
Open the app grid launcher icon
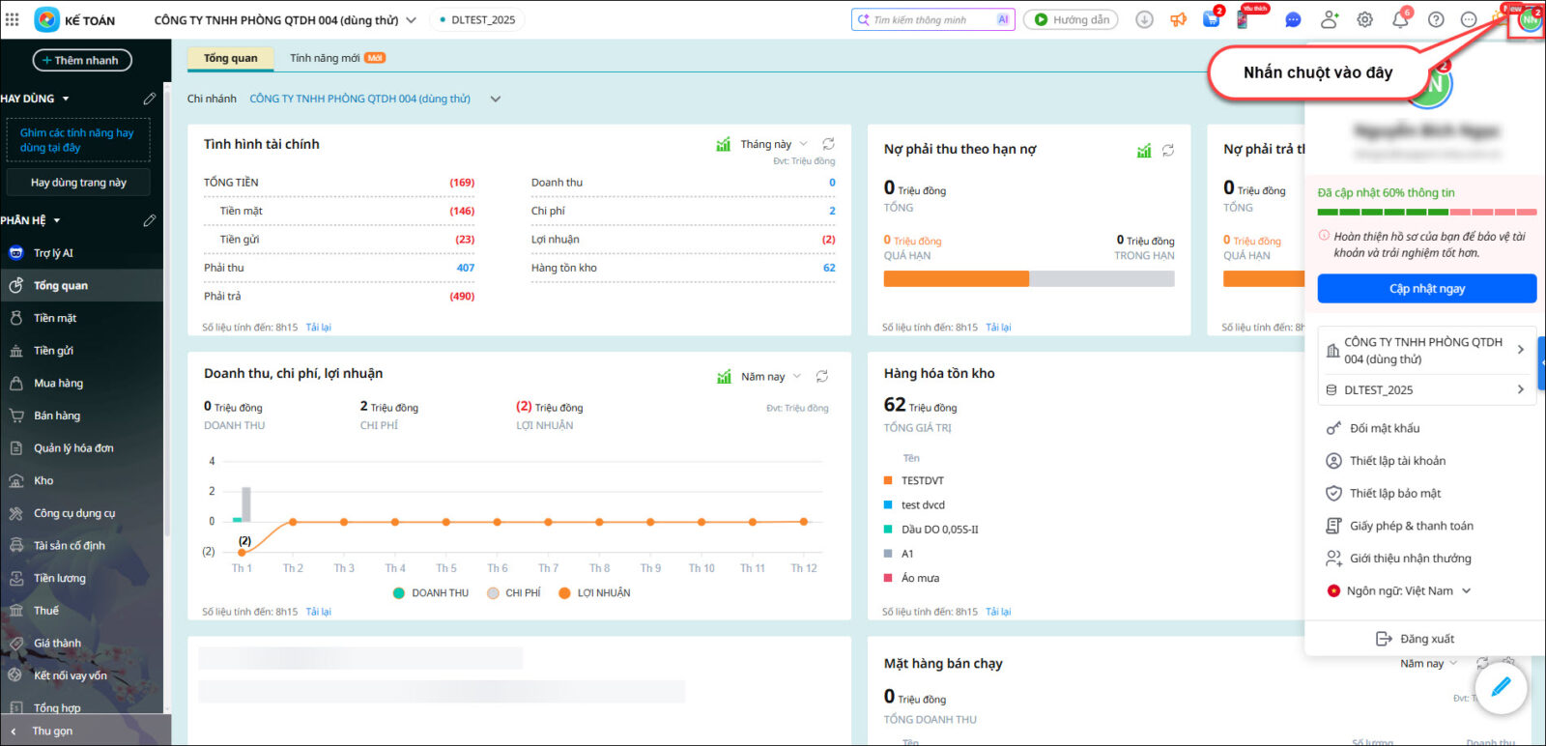point(13,19)
